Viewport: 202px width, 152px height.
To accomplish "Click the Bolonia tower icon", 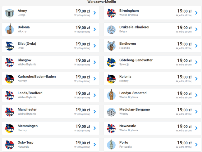I will tap(10, 29).
